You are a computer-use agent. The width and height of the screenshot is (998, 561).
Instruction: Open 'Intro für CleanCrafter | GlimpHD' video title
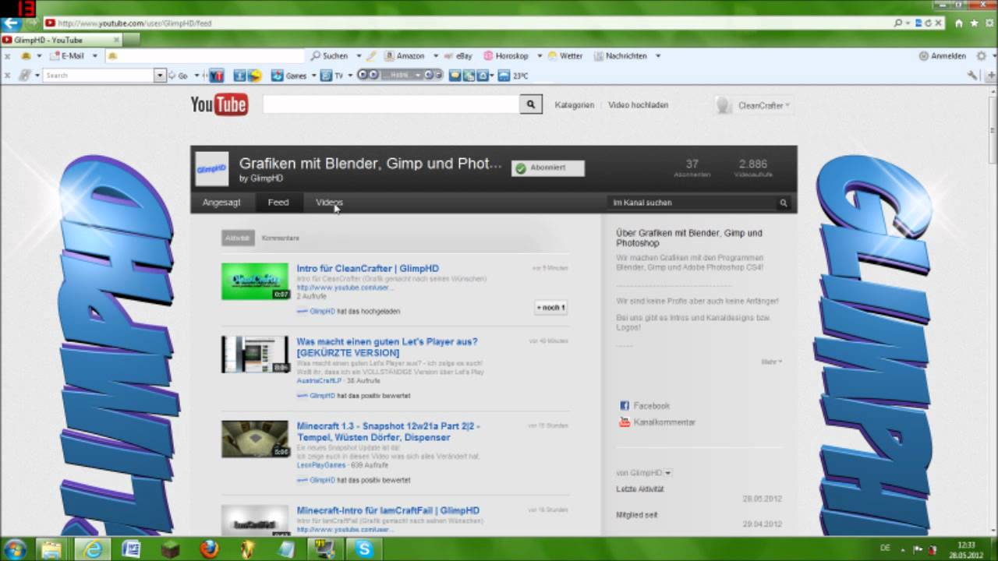tap(368, 269)
